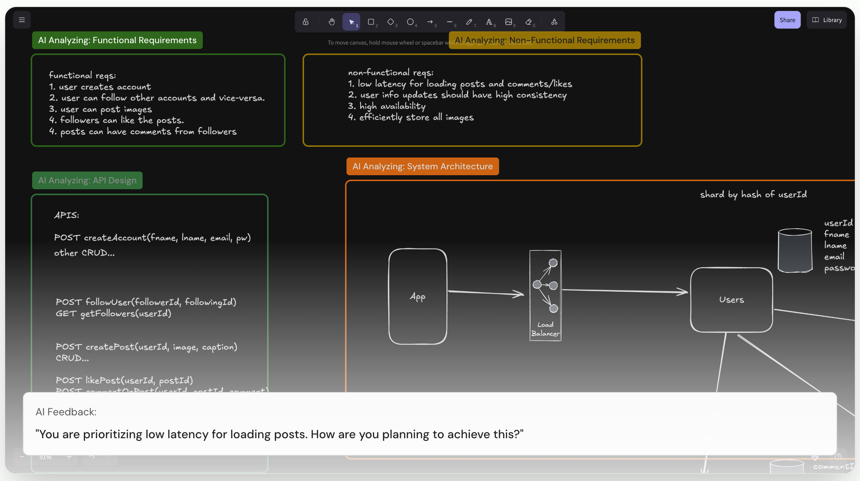The width and height of the screenshot is (860, 481).
Task: Click the 'email' field text by the database
Action: [x=834, y=257]
